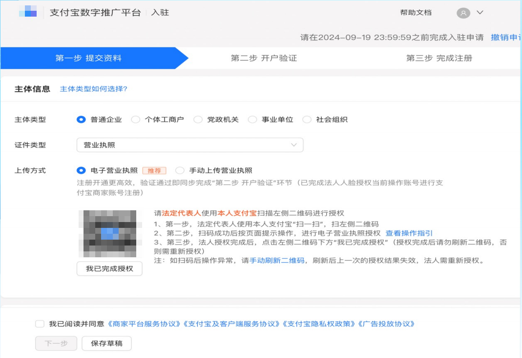Click 手动刷新二维码 link

tap(277, 261)
